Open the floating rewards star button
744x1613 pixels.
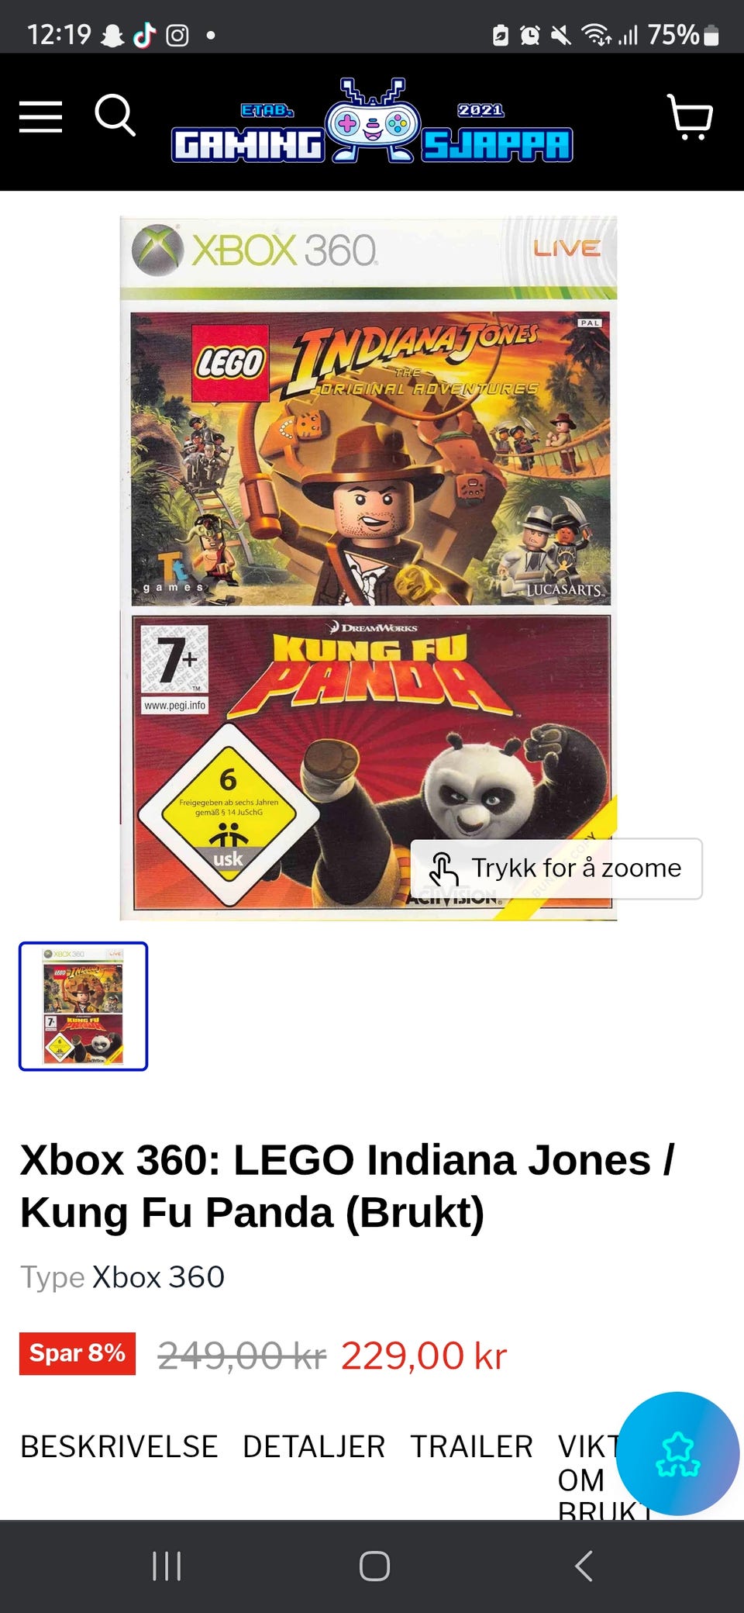(x=677, y=1453)
